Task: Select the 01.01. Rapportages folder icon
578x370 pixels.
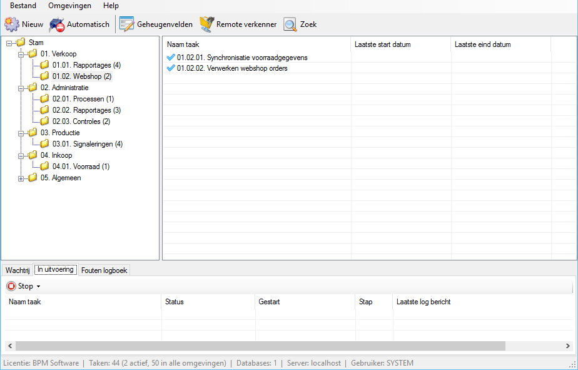Action: (44, 65)
